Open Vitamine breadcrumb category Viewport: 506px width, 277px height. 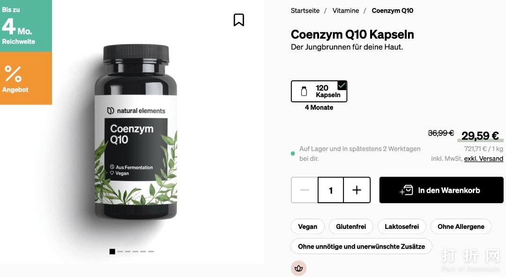346,11
